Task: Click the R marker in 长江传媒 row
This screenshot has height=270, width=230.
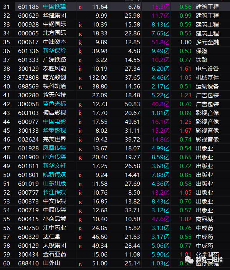Action: tap(80, 193)
